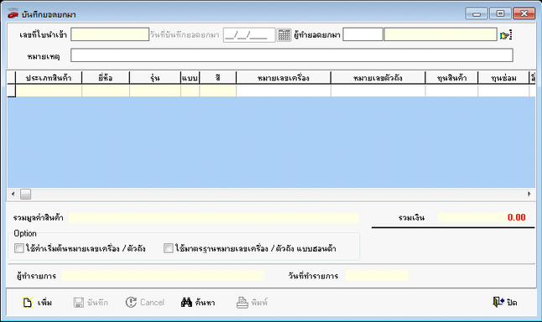This screenshot has height=322, width=542.
Task: Click the first row's ประเภทสินค้า cell
Action: coord(49,91)
